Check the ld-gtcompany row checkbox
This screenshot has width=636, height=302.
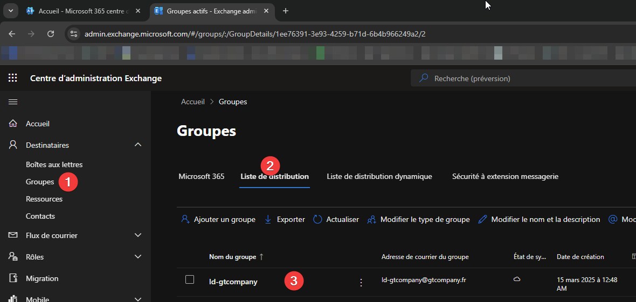[x=190, y=279]
